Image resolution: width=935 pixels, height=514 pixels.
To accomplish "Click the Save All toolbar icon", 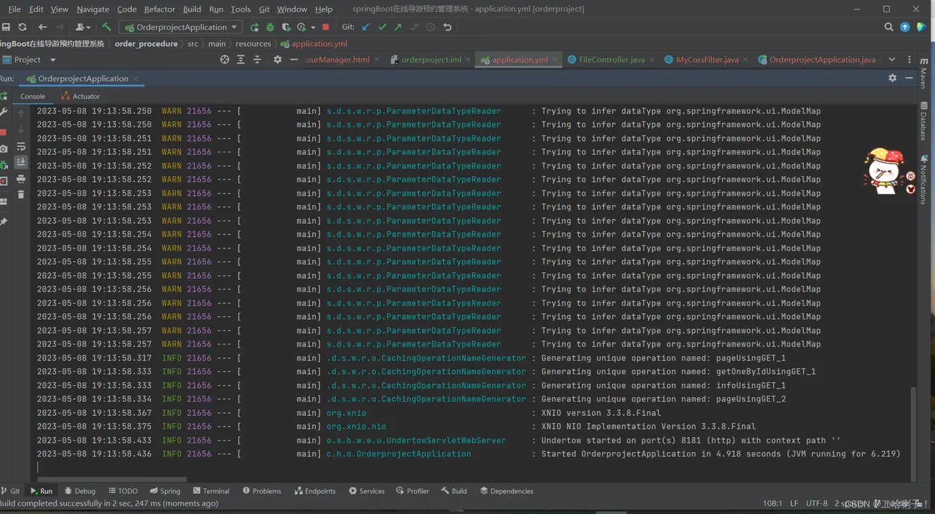I will tap(6, 27).
